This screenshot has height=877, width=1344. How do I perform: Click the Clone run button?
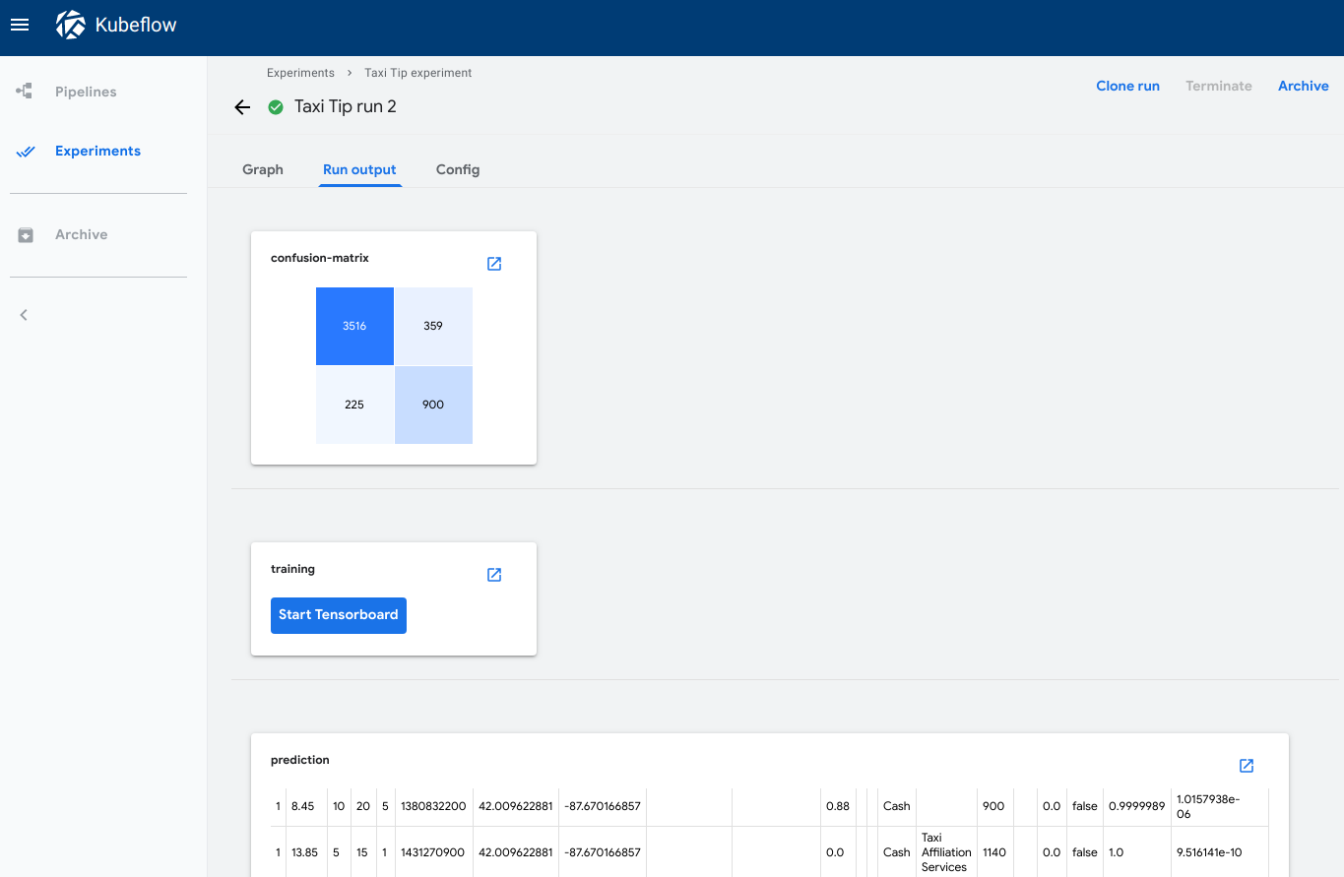tap(1127, 86)
